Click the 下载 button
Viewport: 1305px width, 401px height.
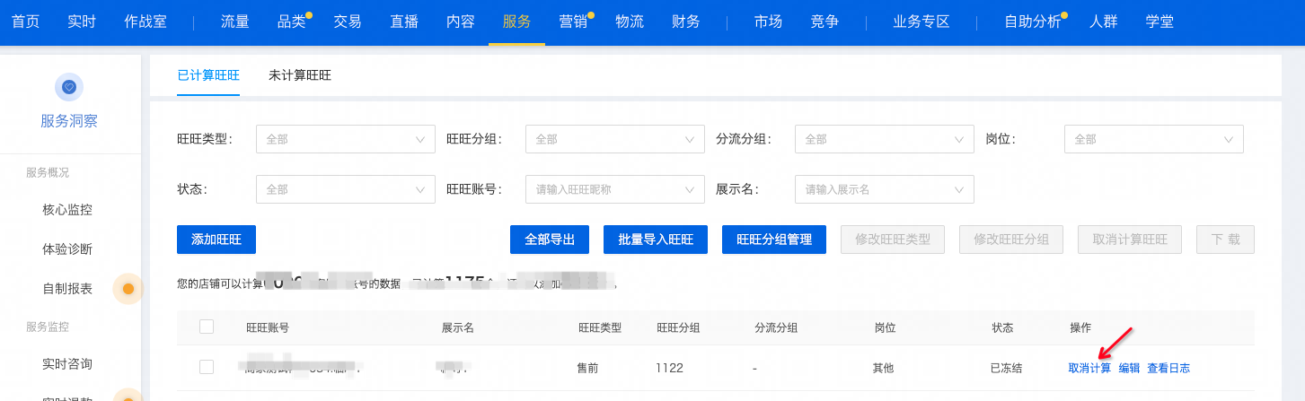1225,240
